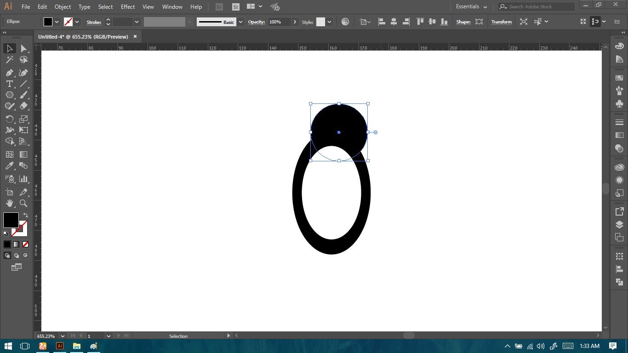Open the Recolor Artwork wheel
Viewport: 628px width, 353px height.
[x=345, y=22]
